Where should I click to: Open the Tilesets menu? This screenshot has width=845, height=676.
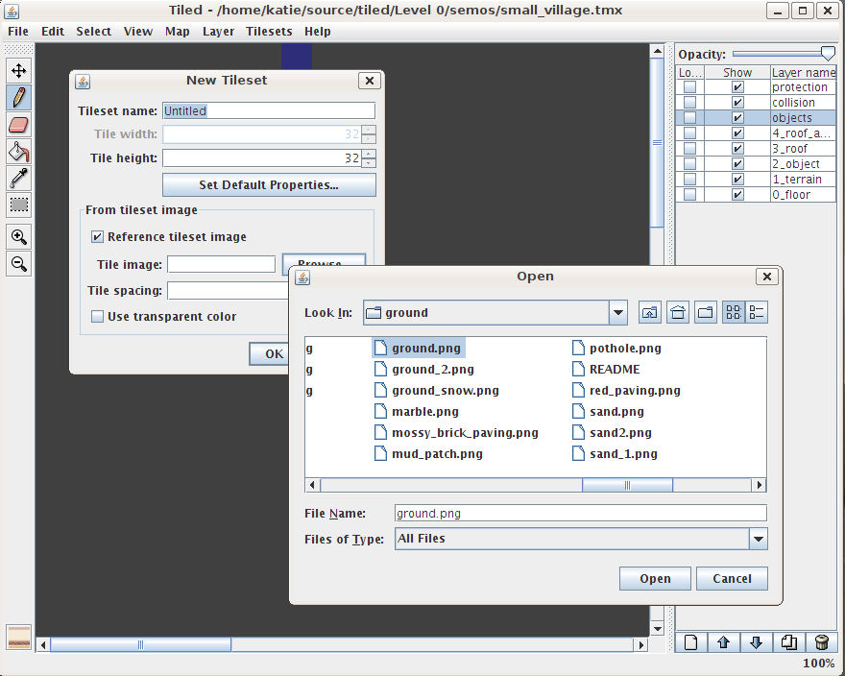click(269, 31)
